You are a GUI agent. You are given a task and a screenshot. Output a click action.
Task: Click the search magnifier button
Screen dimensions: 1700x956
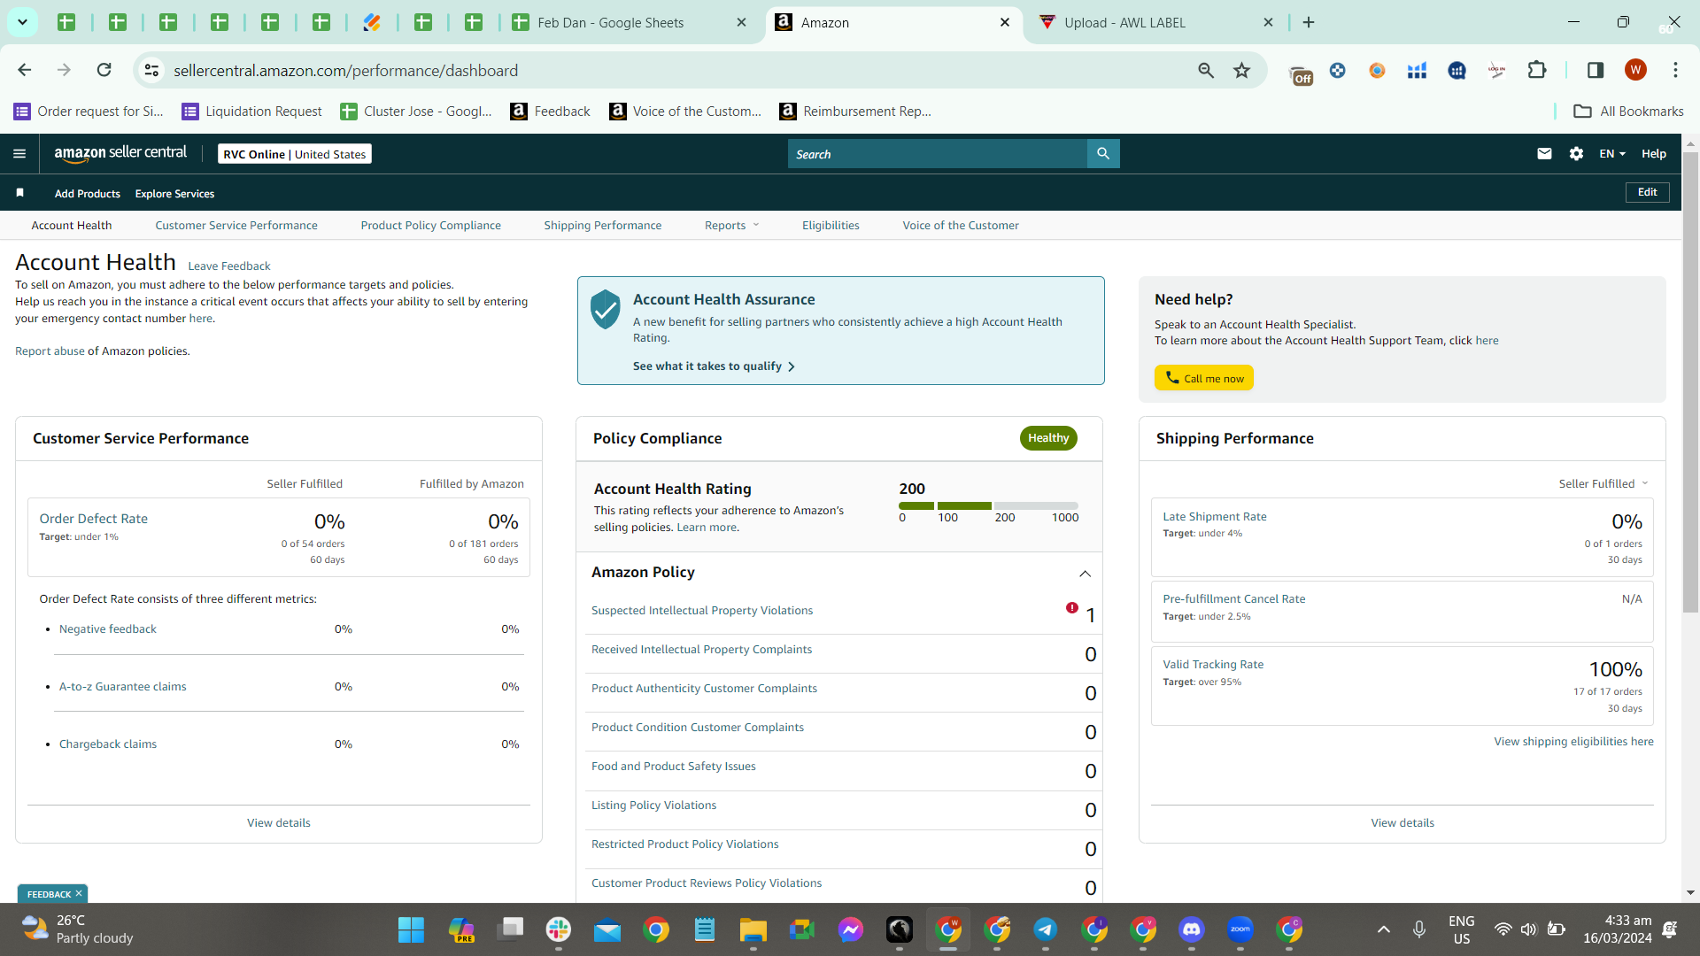(x=1103, y=154)
